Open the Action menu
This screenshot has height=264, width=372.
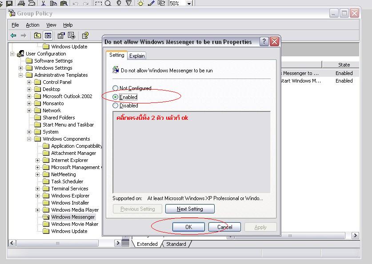32,25
